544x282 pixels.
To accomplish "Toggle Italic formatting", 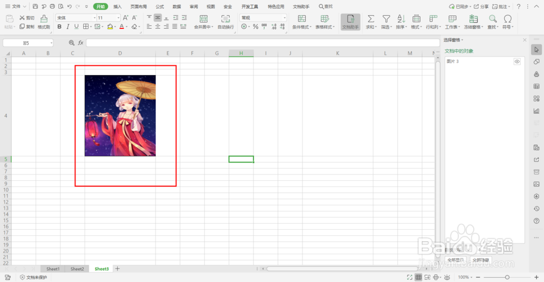I will click(x=67, y=27).
